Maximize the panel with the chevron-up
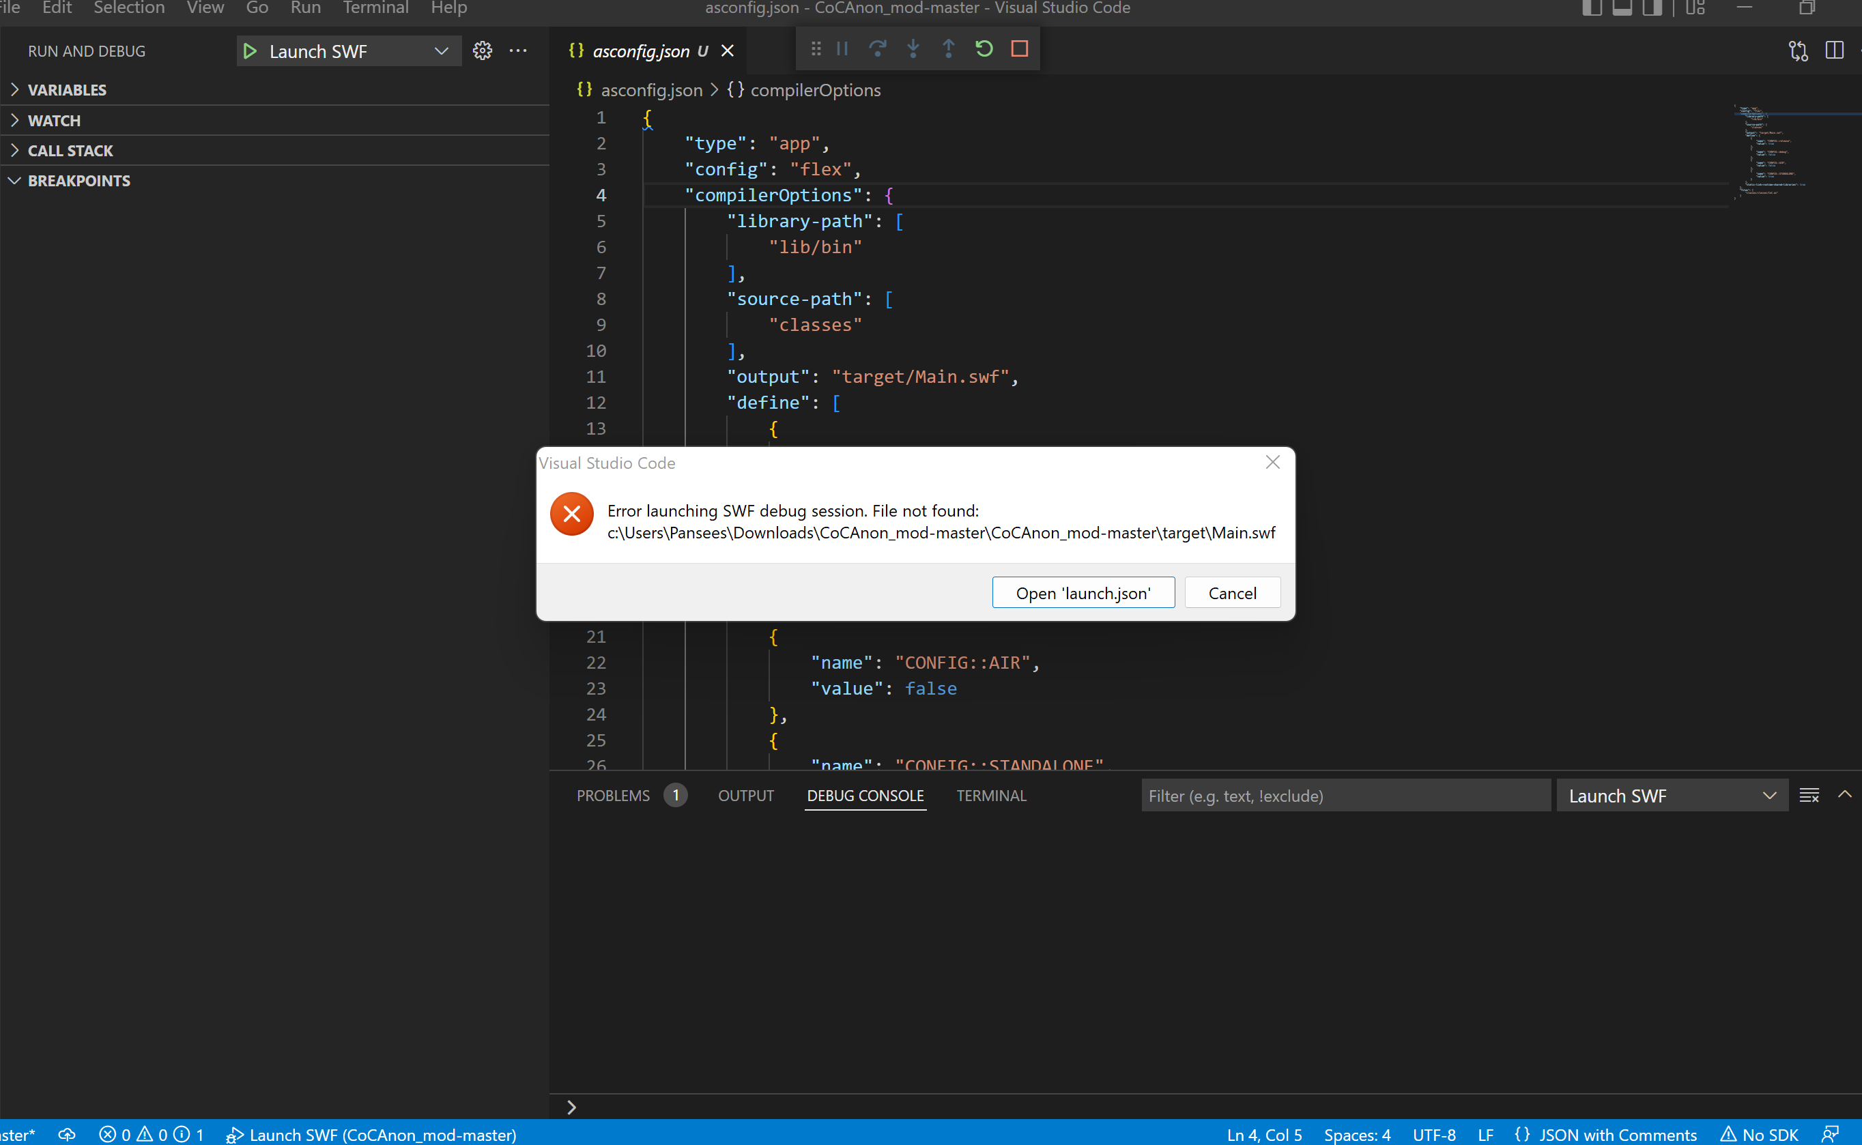 tap(1844, 794)
